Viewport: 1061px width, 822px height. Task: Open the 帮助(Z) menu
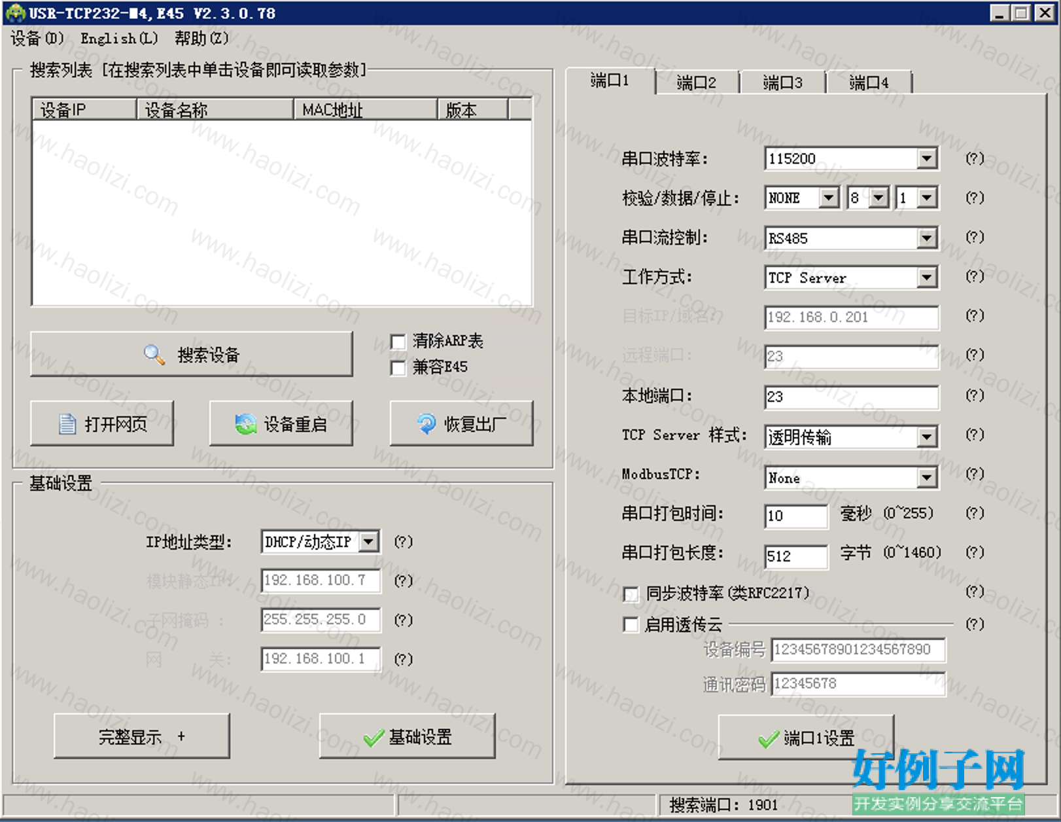pyautogui.click(x=201, y=39)
